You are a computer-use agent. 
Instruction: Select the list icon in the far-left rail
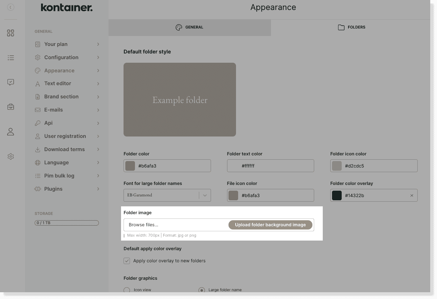pos(10,57)
